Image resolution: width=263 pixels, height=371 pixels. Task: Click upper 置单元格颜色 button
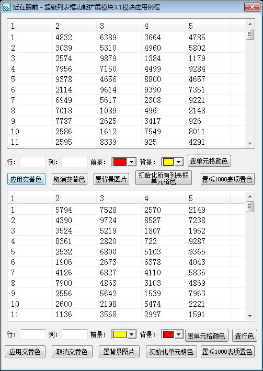[209, 161]
